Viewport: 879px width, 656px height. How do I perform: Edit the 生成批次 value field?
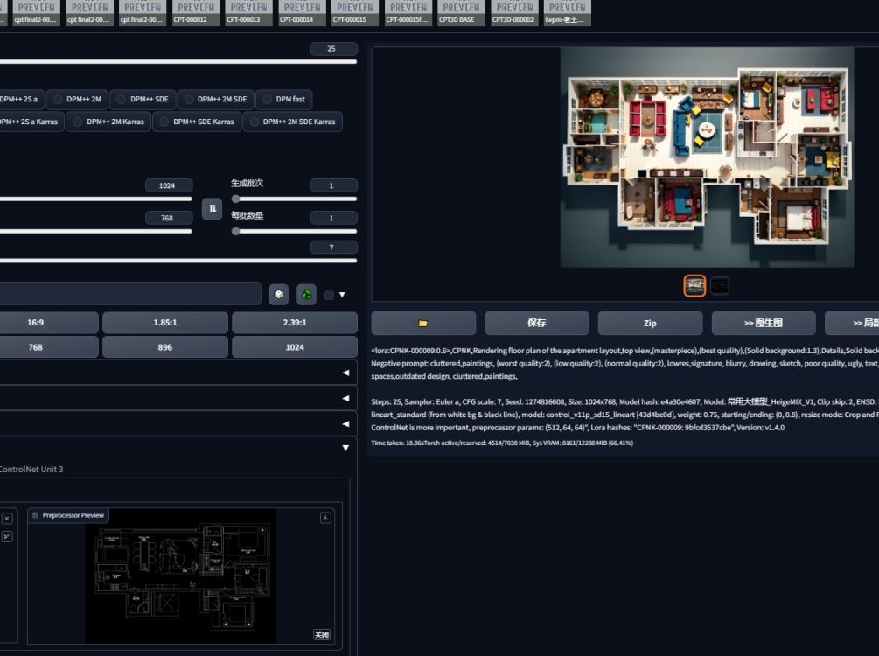tap(333, 185)
